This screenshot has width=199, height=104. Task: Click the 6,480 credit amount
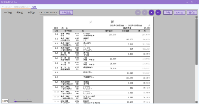(x=130, y=54)
